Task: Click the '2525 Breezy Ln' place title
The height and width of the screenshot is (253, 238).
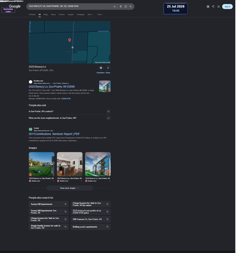Action: (37, 67)
